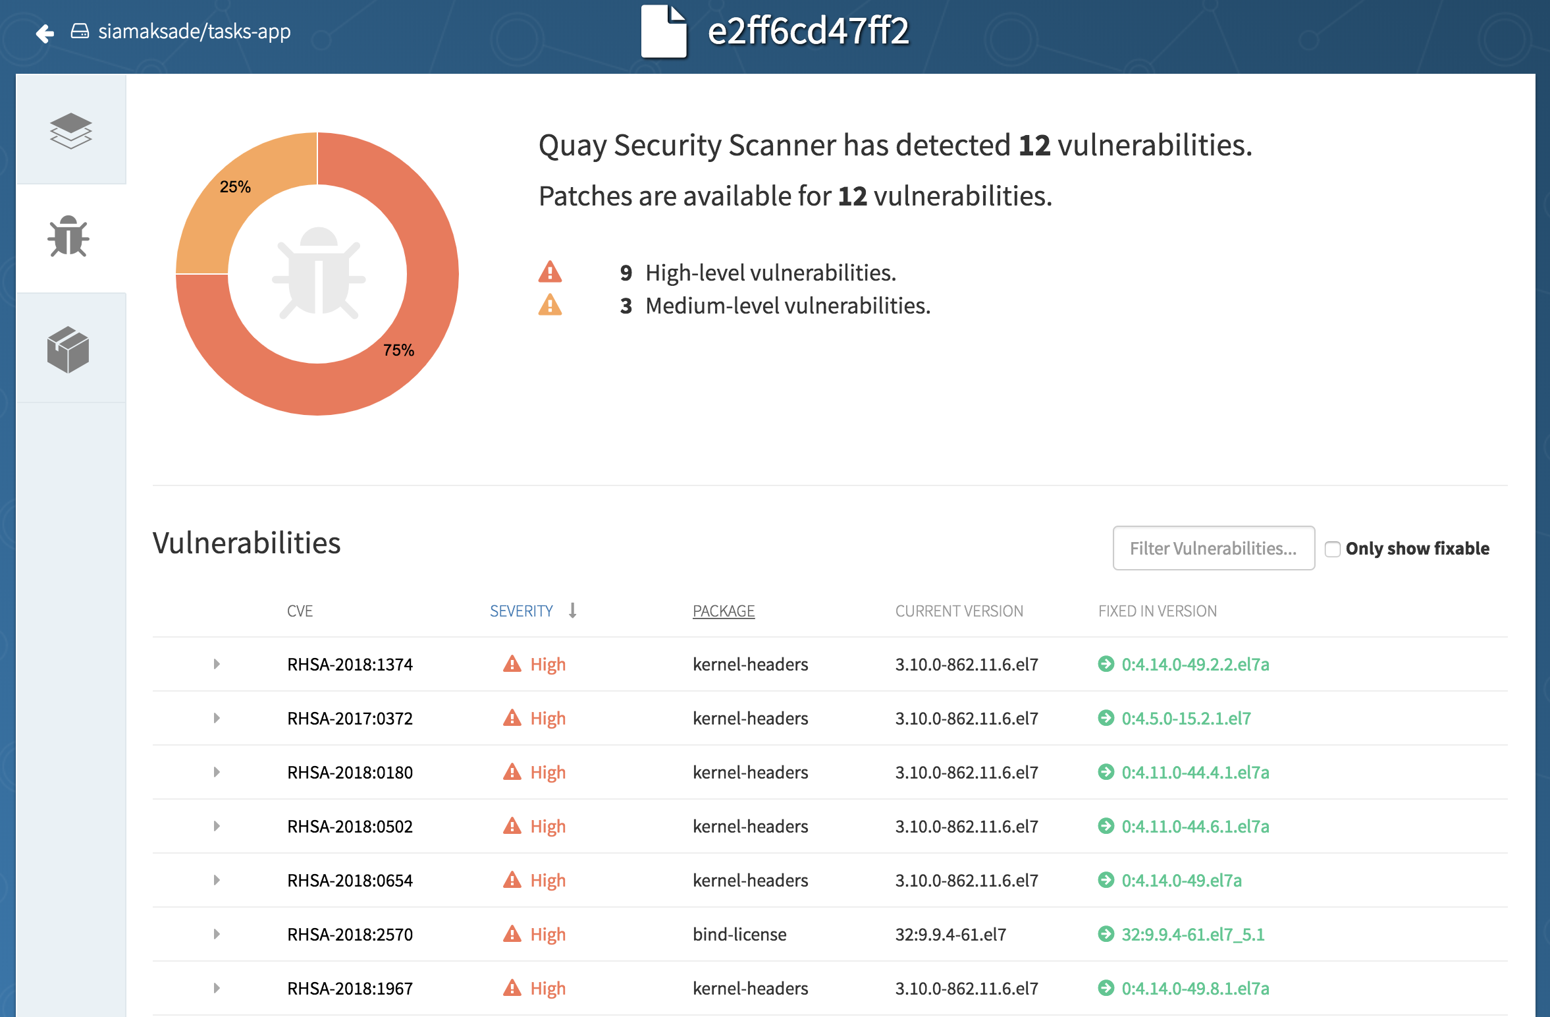Focus the Filter Vulnerabilities input field
Screen dimensions: 1550x1017
[x=1213, y=548]
